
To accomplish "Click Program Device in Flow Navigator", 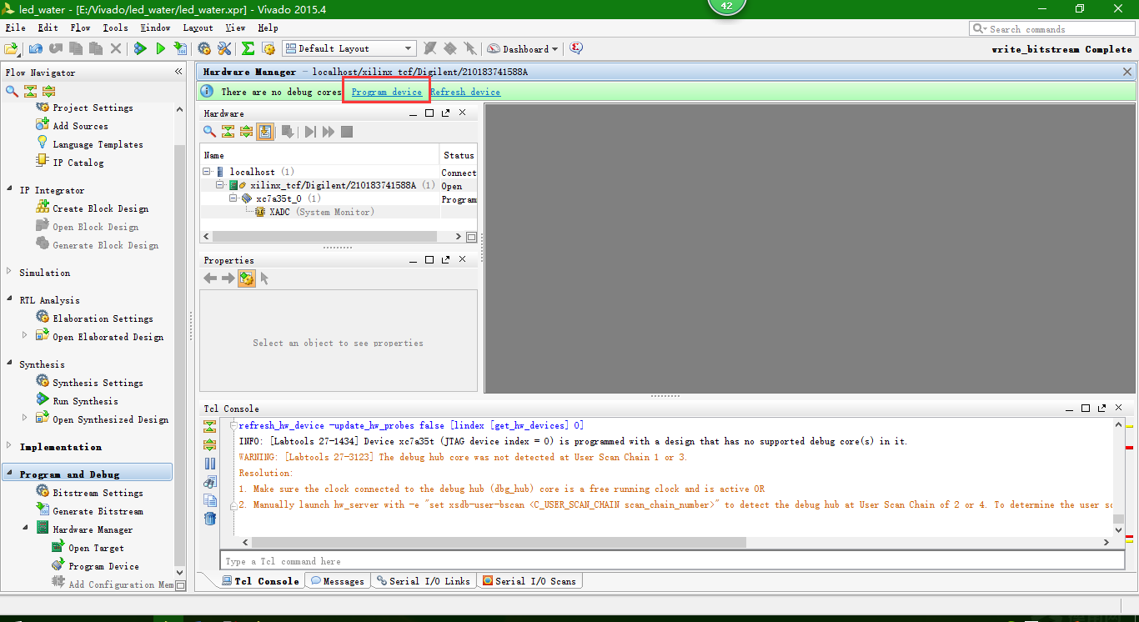I will 103,566.
